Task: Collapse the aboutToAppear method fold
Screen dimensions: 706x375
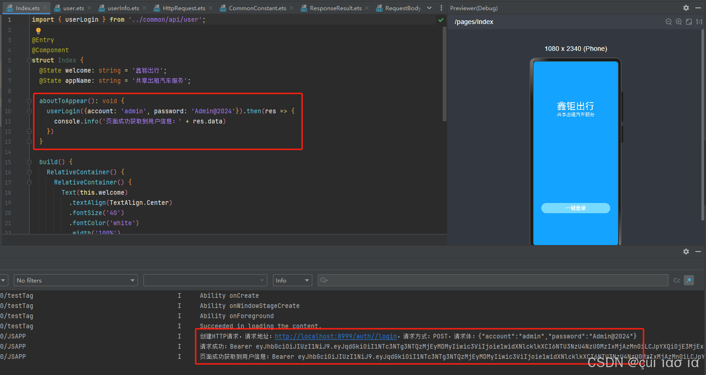Action: pyautogui.click(x=29, y=101)
